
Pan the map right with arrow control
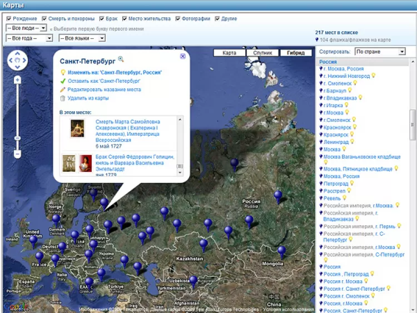pyautogui.click(x=24, y=61)
